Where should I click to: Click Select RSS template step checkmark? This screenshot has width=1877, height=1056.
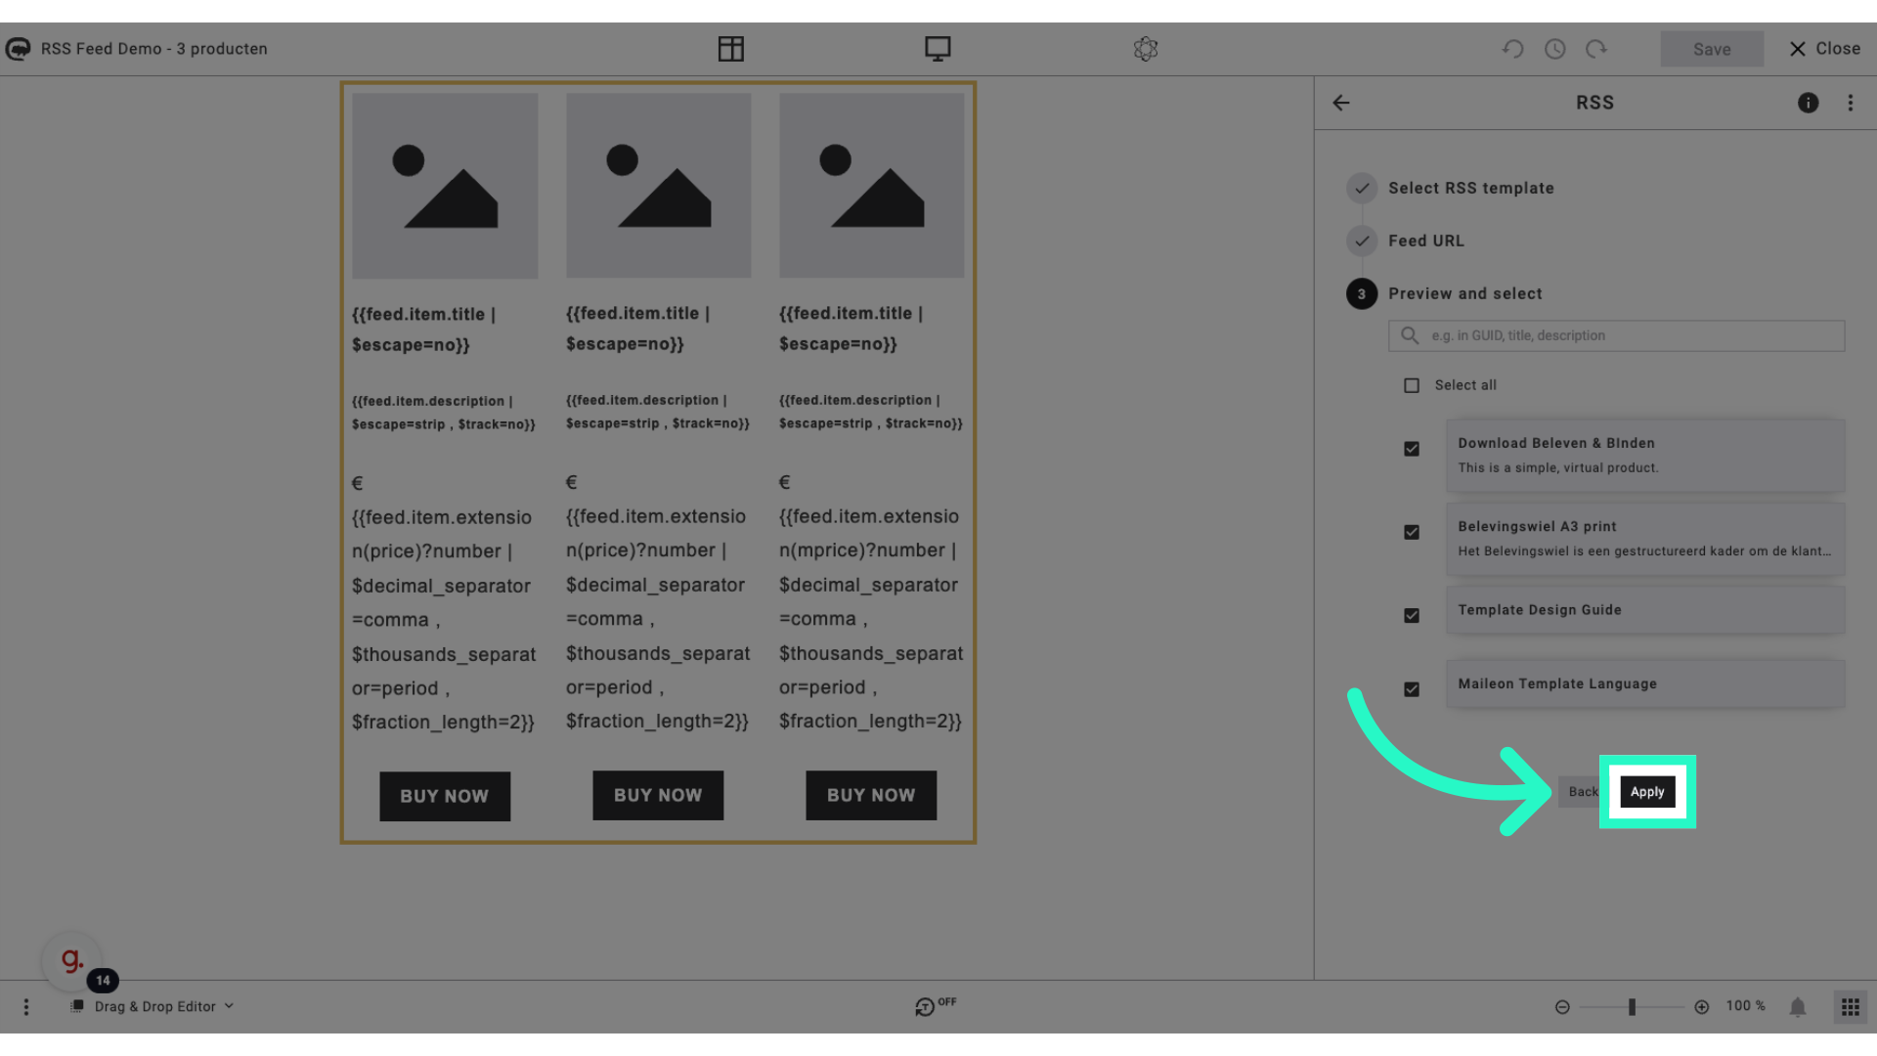(1362, 188)
